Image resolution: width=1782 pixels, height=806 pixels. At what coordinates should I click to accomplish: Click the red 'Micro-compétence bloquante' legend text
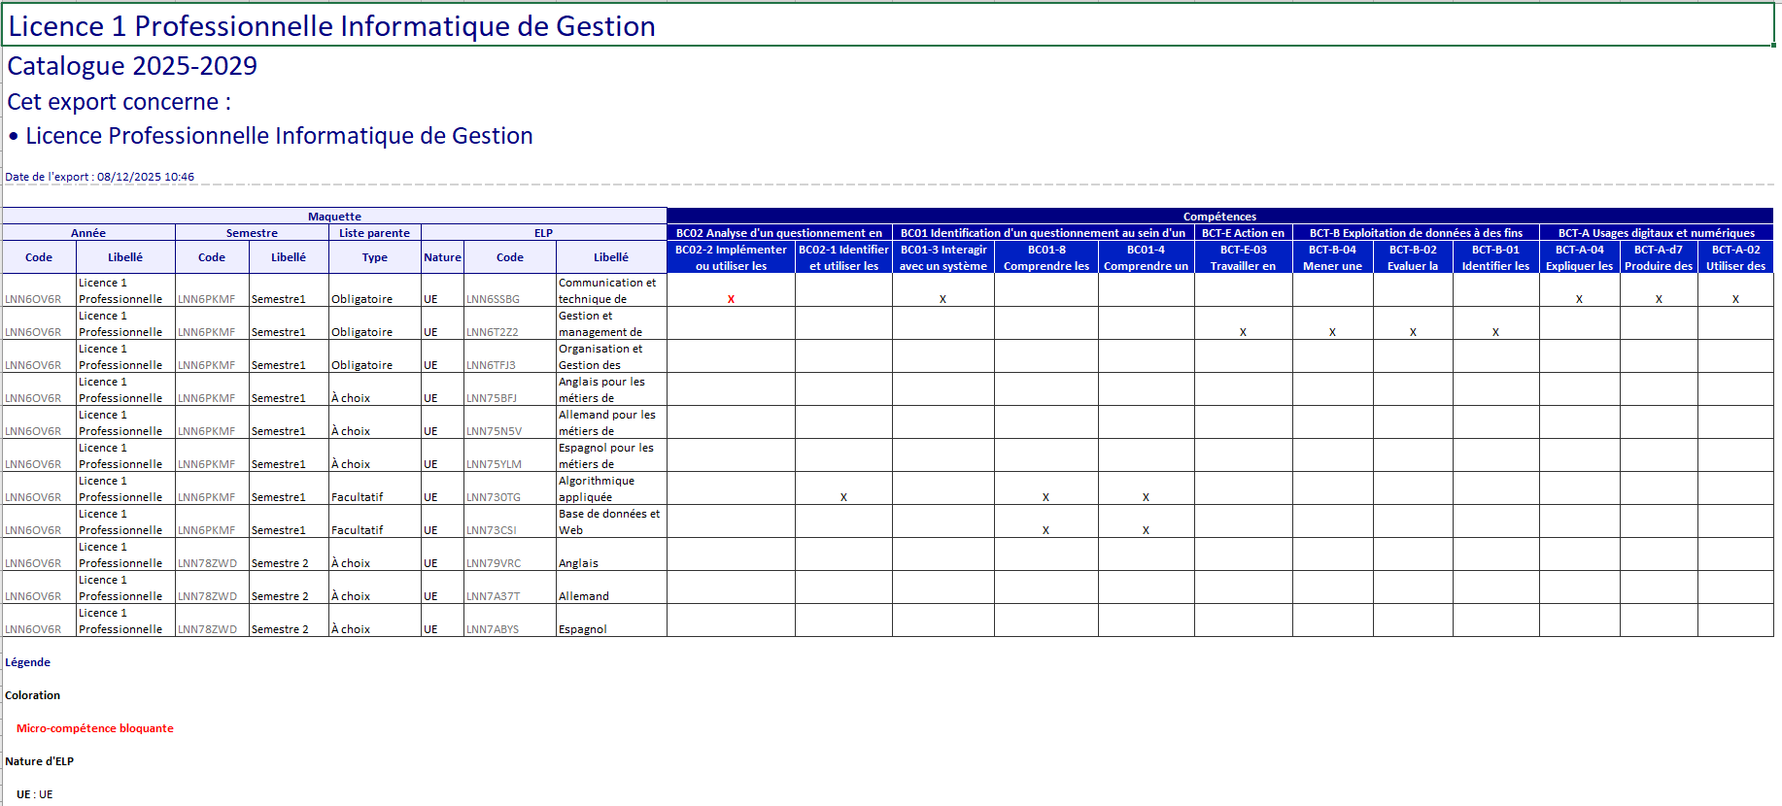[95, 728]
